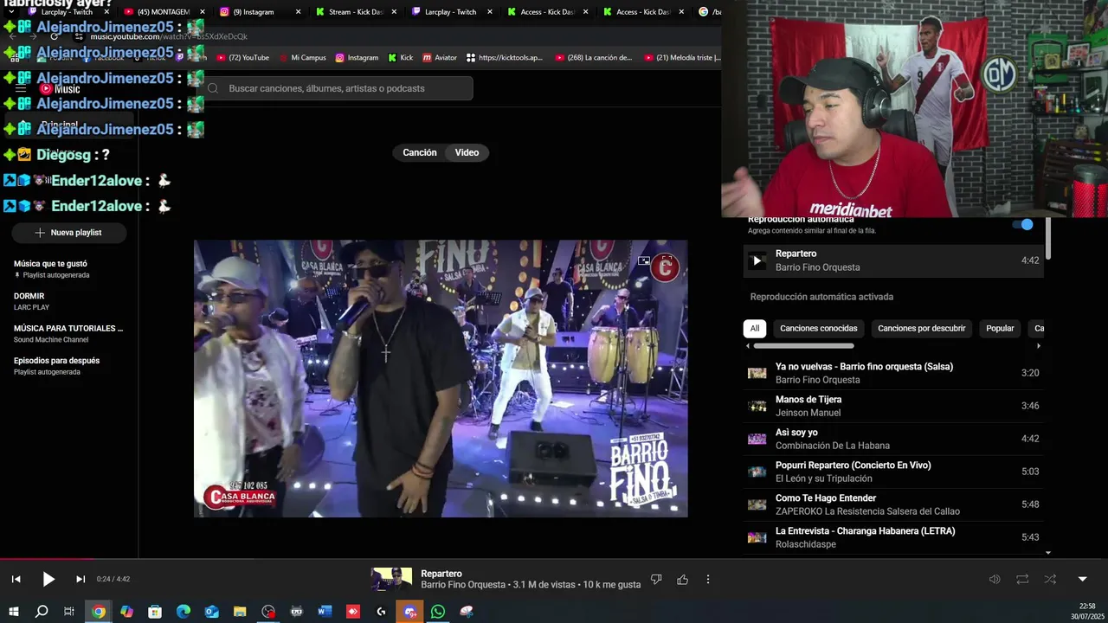This screenshot has width=1108, height=623.
Task: Select Popurri Repartero (Concierto En Vivo)
Action: [x=893, y=472]
